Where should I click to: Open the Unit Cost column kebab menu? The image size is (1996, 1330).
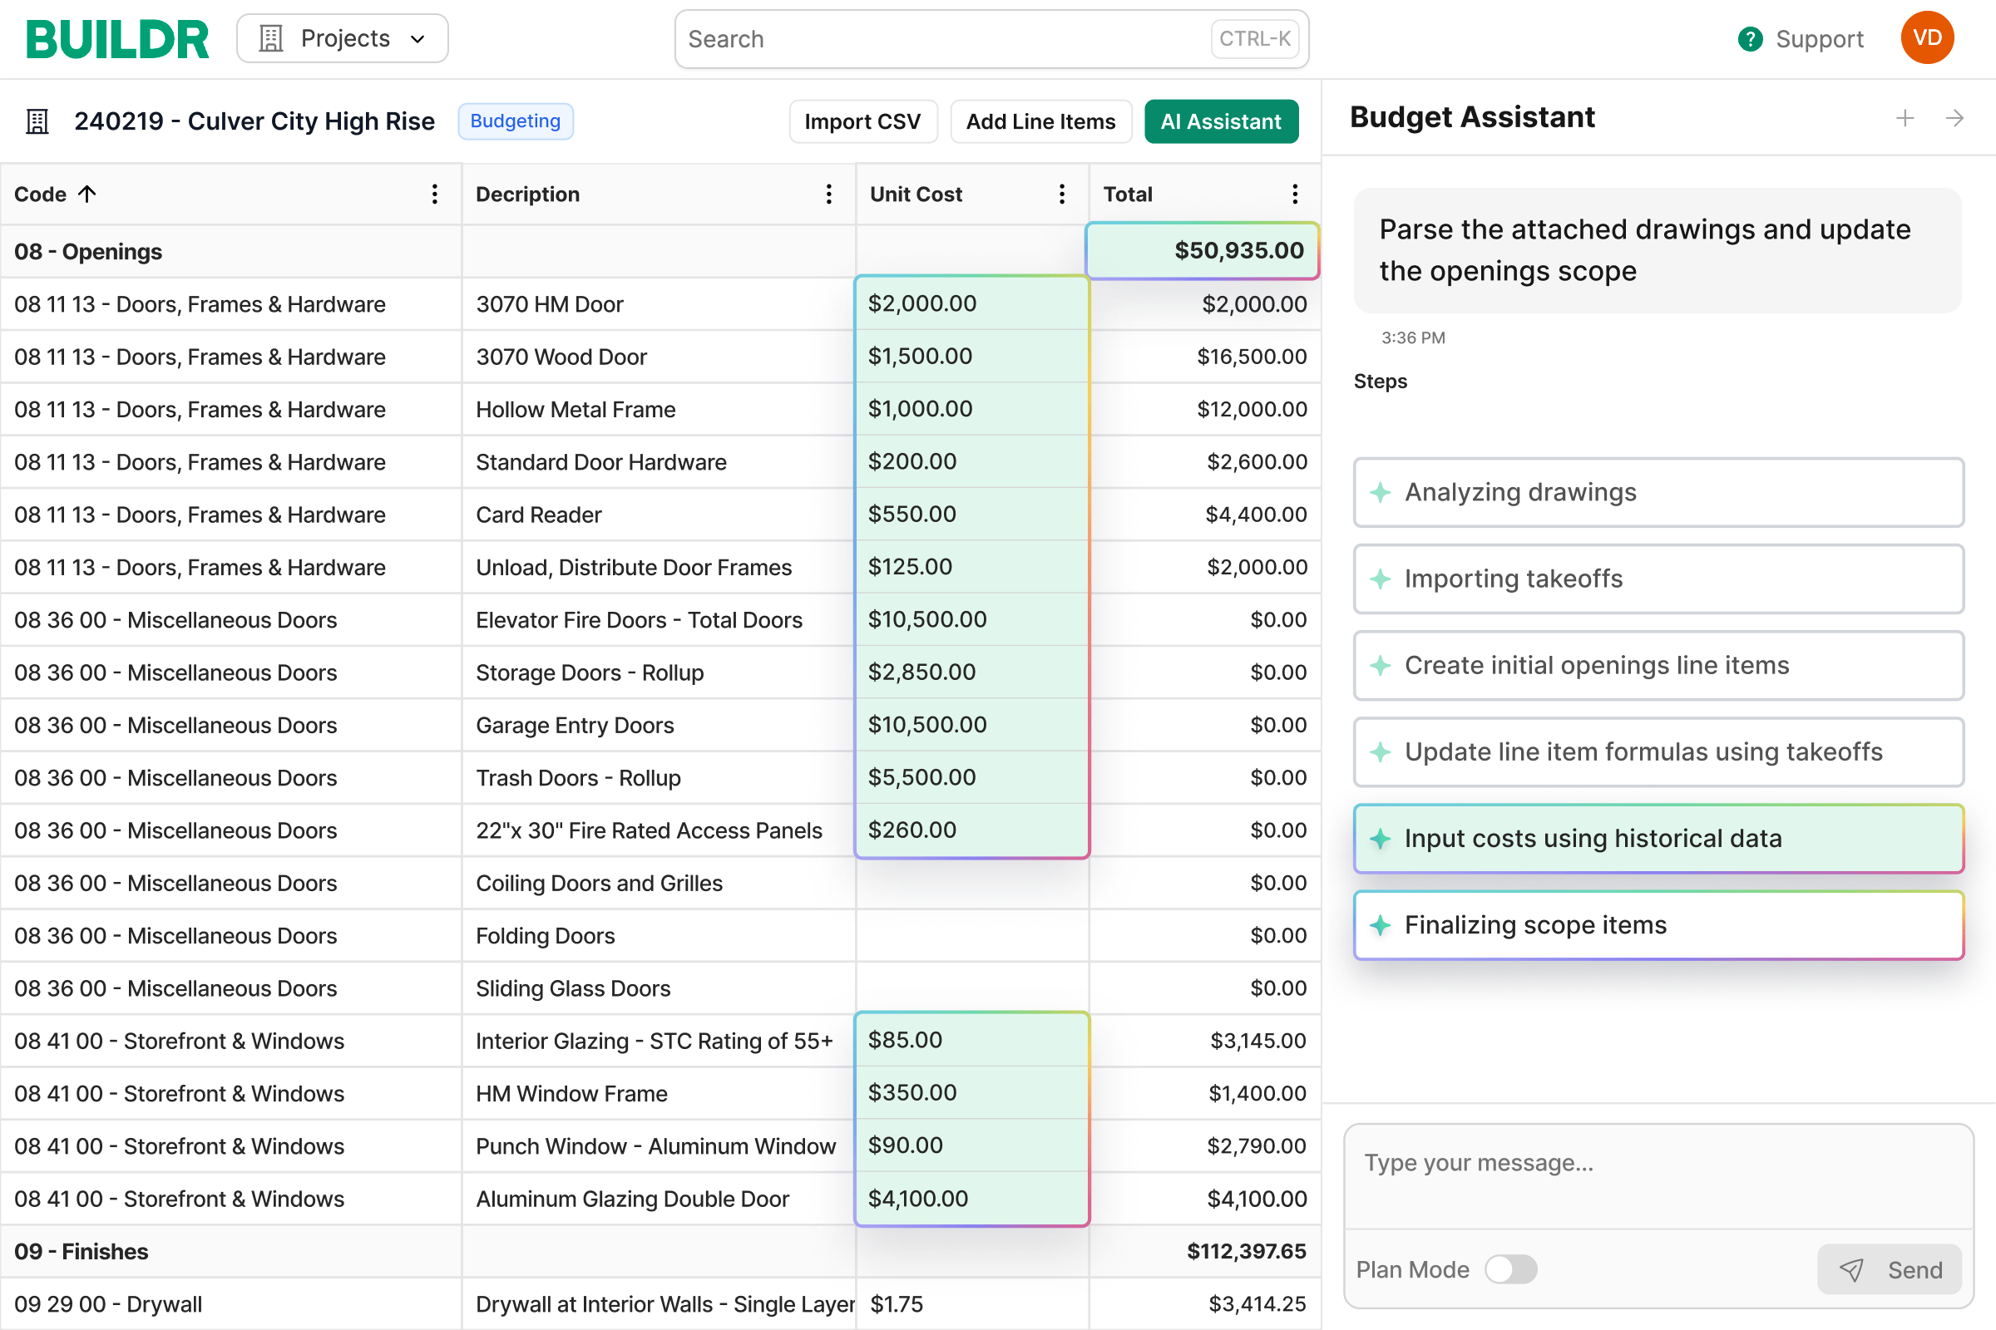1062,195
